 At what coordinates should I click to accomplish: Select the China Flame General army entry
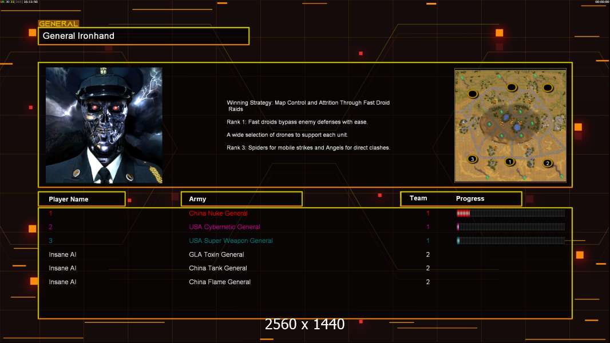point(220,282)
